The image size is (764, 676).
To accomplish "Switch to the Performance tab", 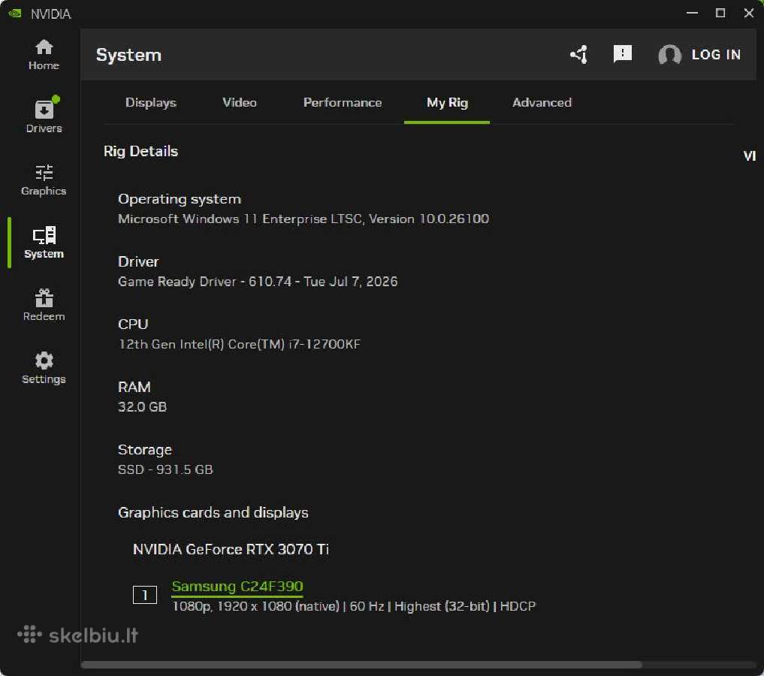I will click(343, 102).
